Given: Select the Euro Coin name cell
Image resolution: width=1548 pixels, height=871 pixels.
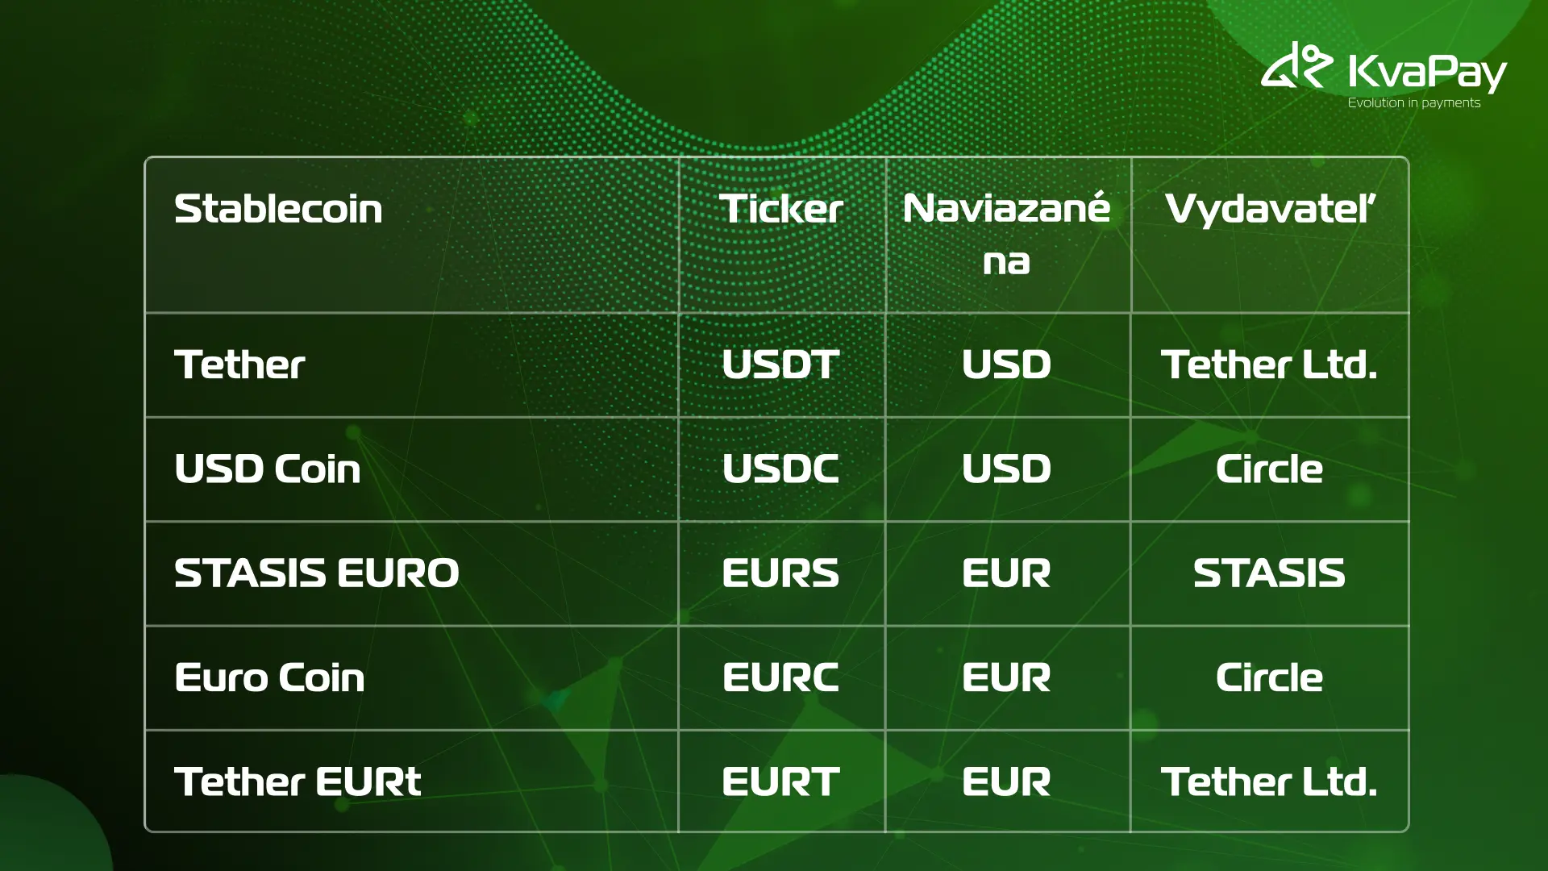Looking at the screenshot, I should tap(269, 677).
